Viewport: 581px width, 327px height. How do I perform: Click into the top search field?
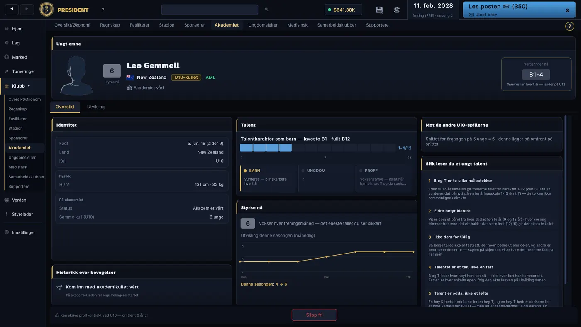210,10
